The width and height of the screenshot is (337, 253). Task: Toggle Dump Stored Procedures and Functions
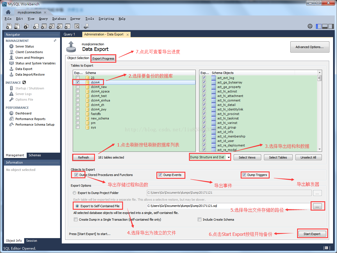pos(76,175)
